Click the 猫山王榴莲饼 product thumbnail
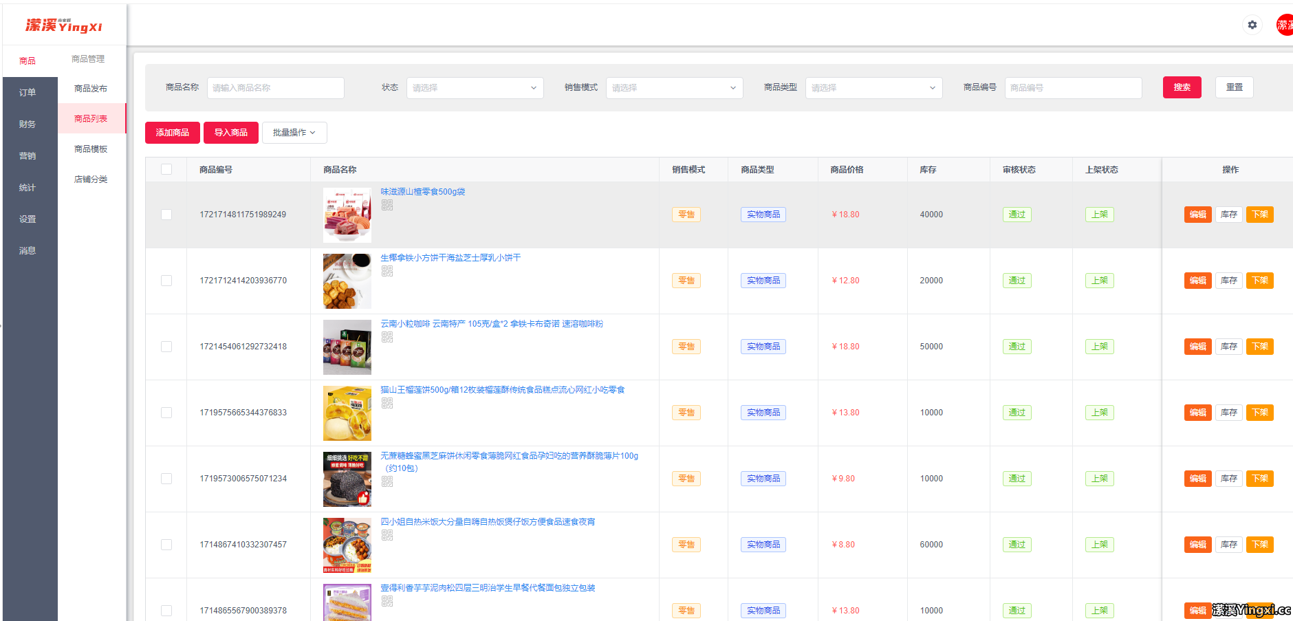 (347, 413)
